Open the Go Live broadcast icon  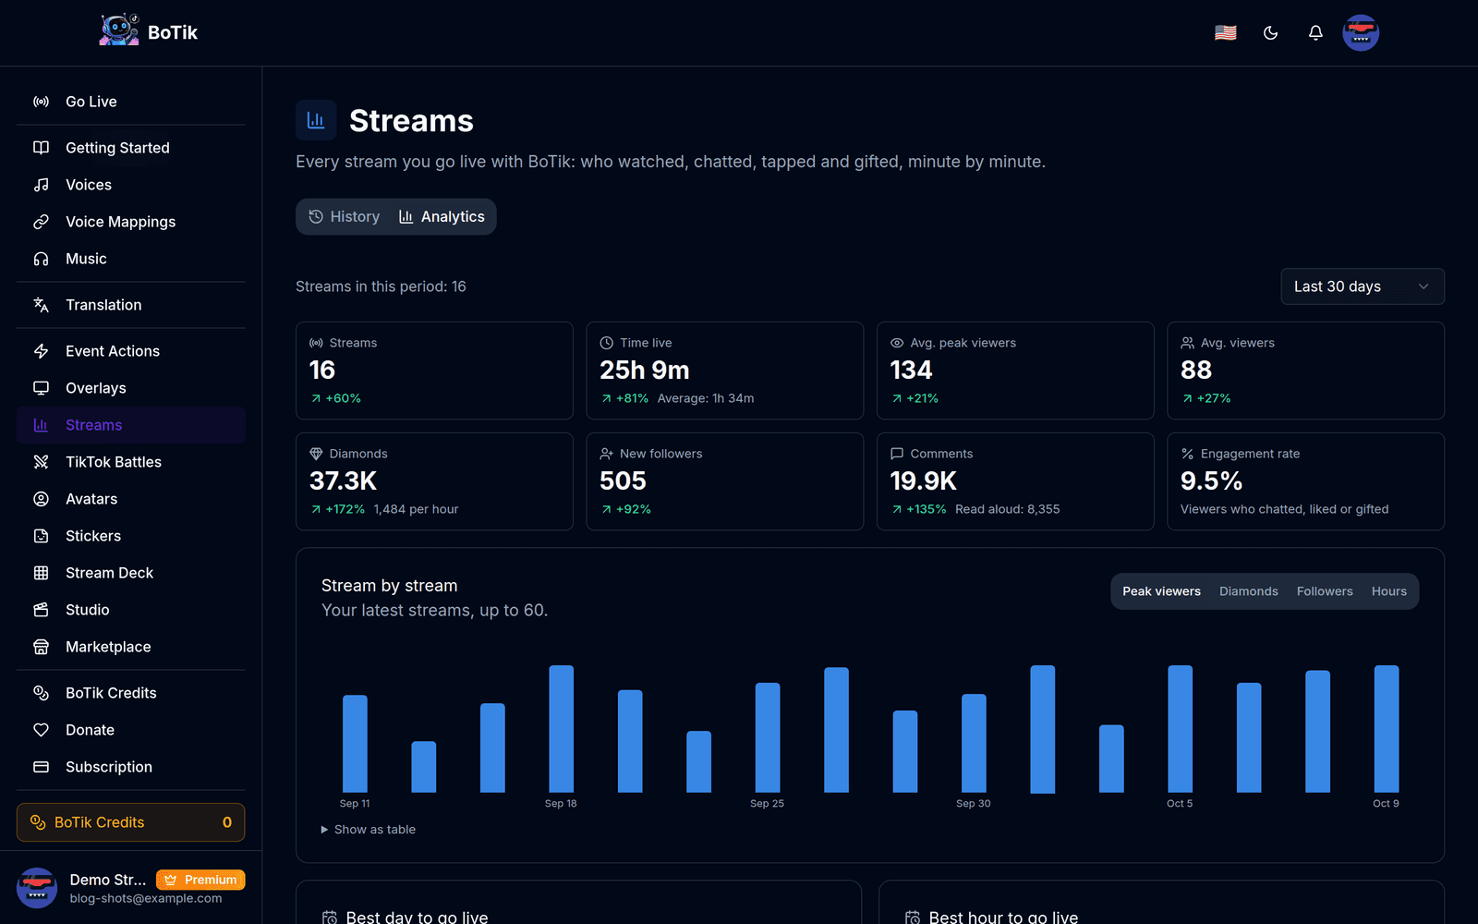coord(41,102)
